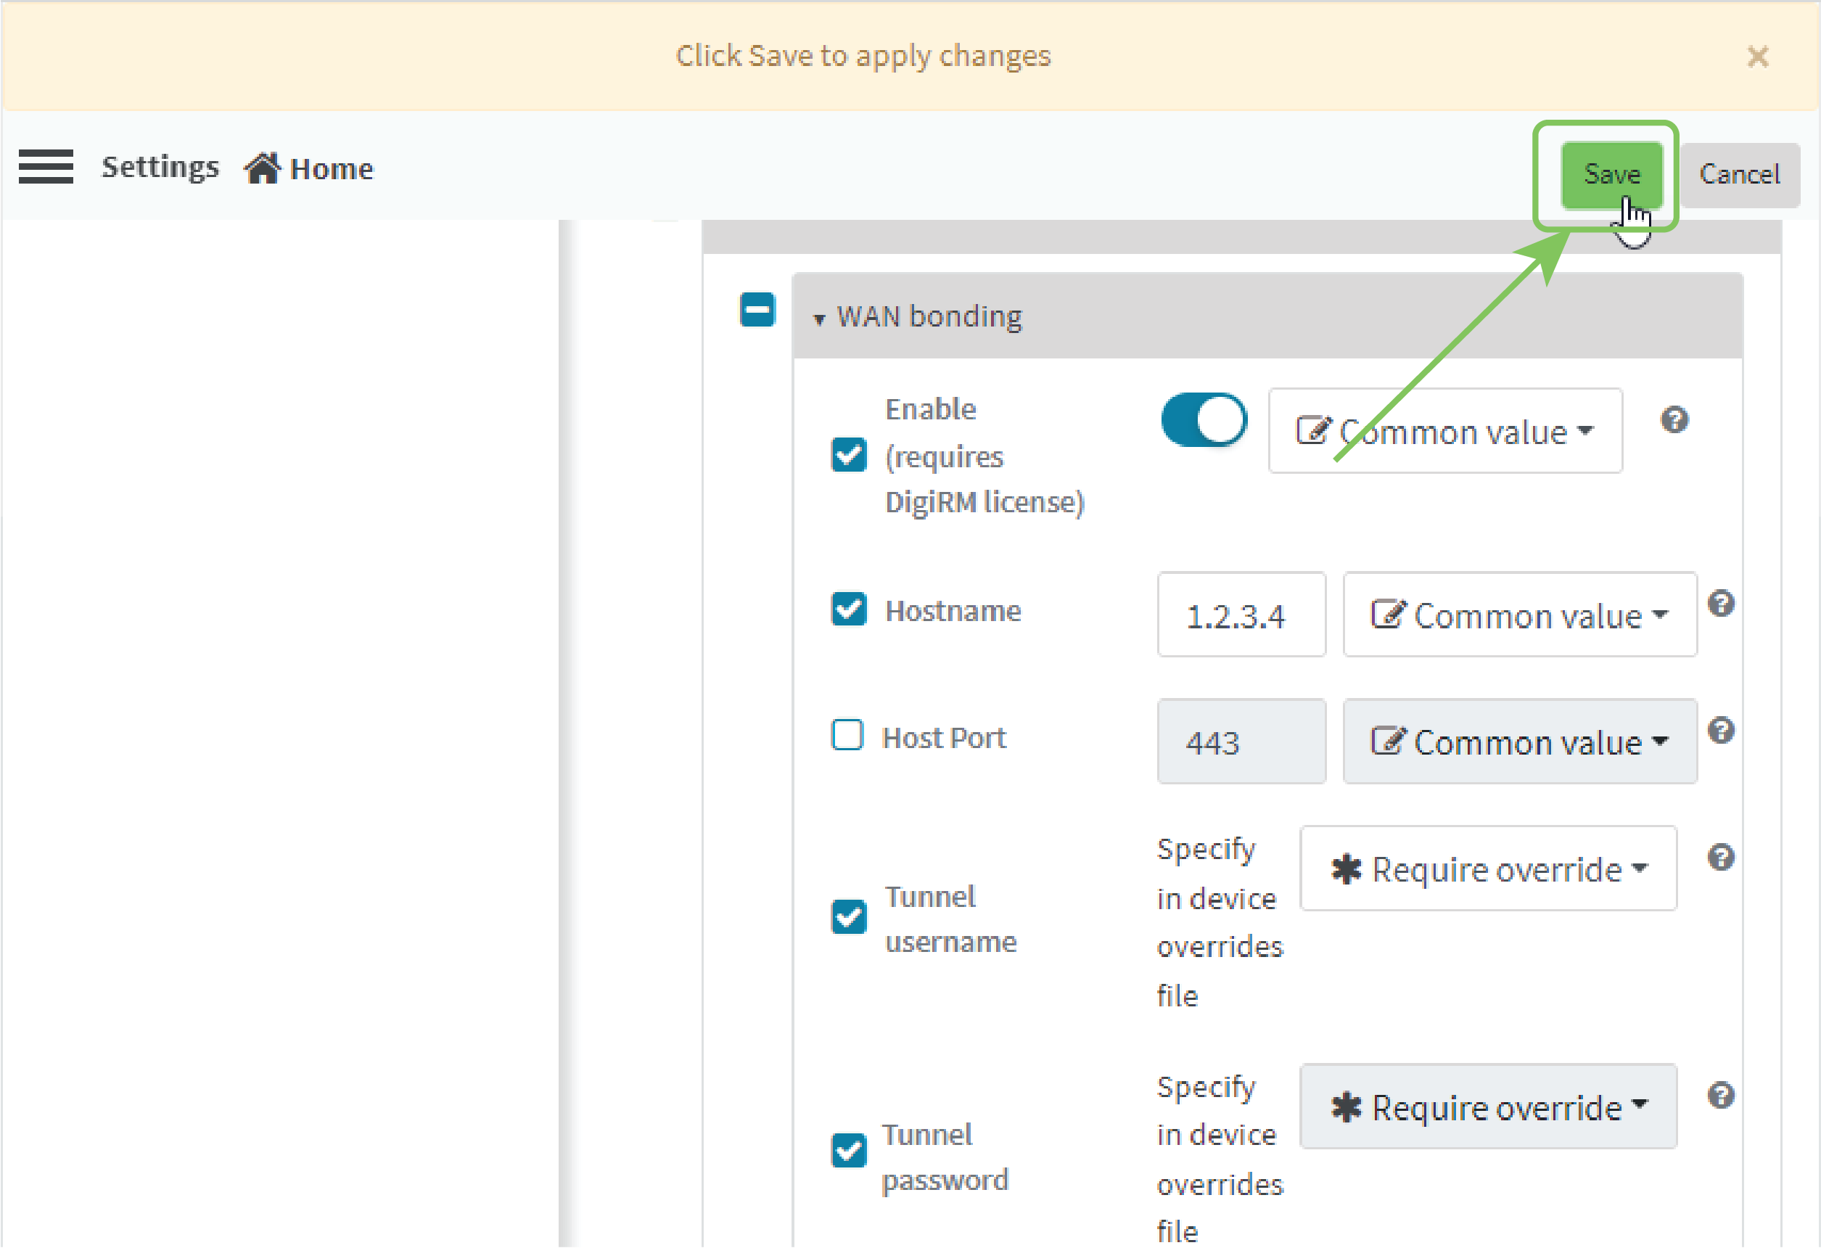Viewport: 1821px width, 1248px height.
Task: Switch off the Enable toggle
Action: pyautogui.click(x=1204, y=420)
